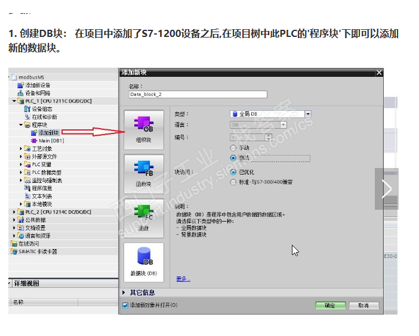
Task: Click the 文本列表 icon
Action: click(27, 196)
